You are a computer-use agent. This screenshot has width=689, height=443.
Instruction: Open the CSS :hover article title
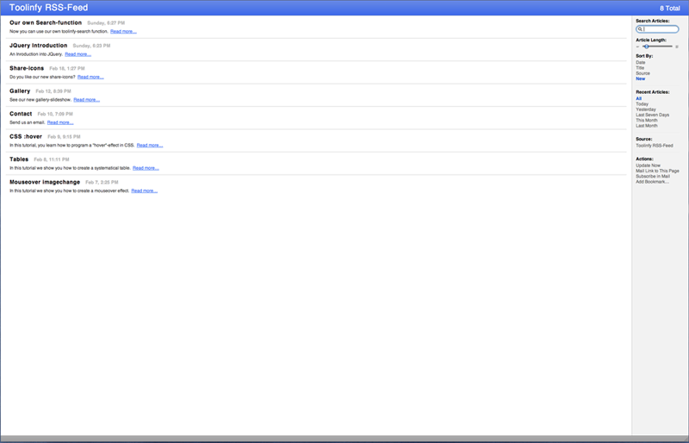25,136
